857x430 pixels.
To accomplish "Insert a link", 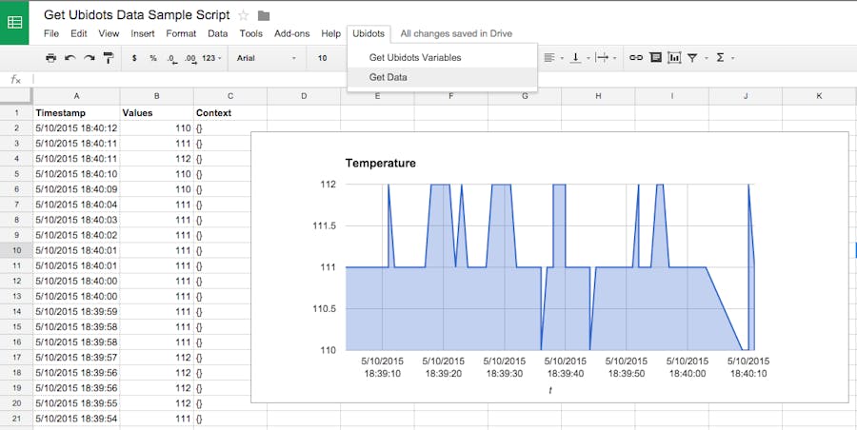I will (x=636, y=57).
